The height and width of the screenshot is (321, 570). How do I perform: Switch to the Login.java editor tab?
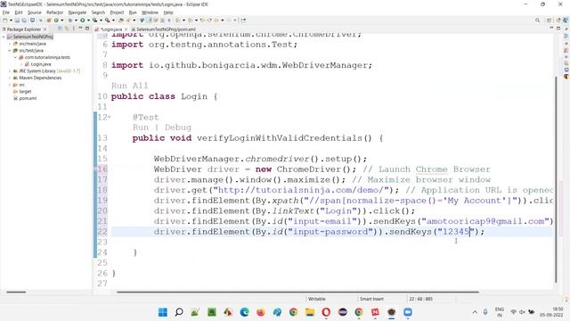pyautogui.click(x=110, y=29)
